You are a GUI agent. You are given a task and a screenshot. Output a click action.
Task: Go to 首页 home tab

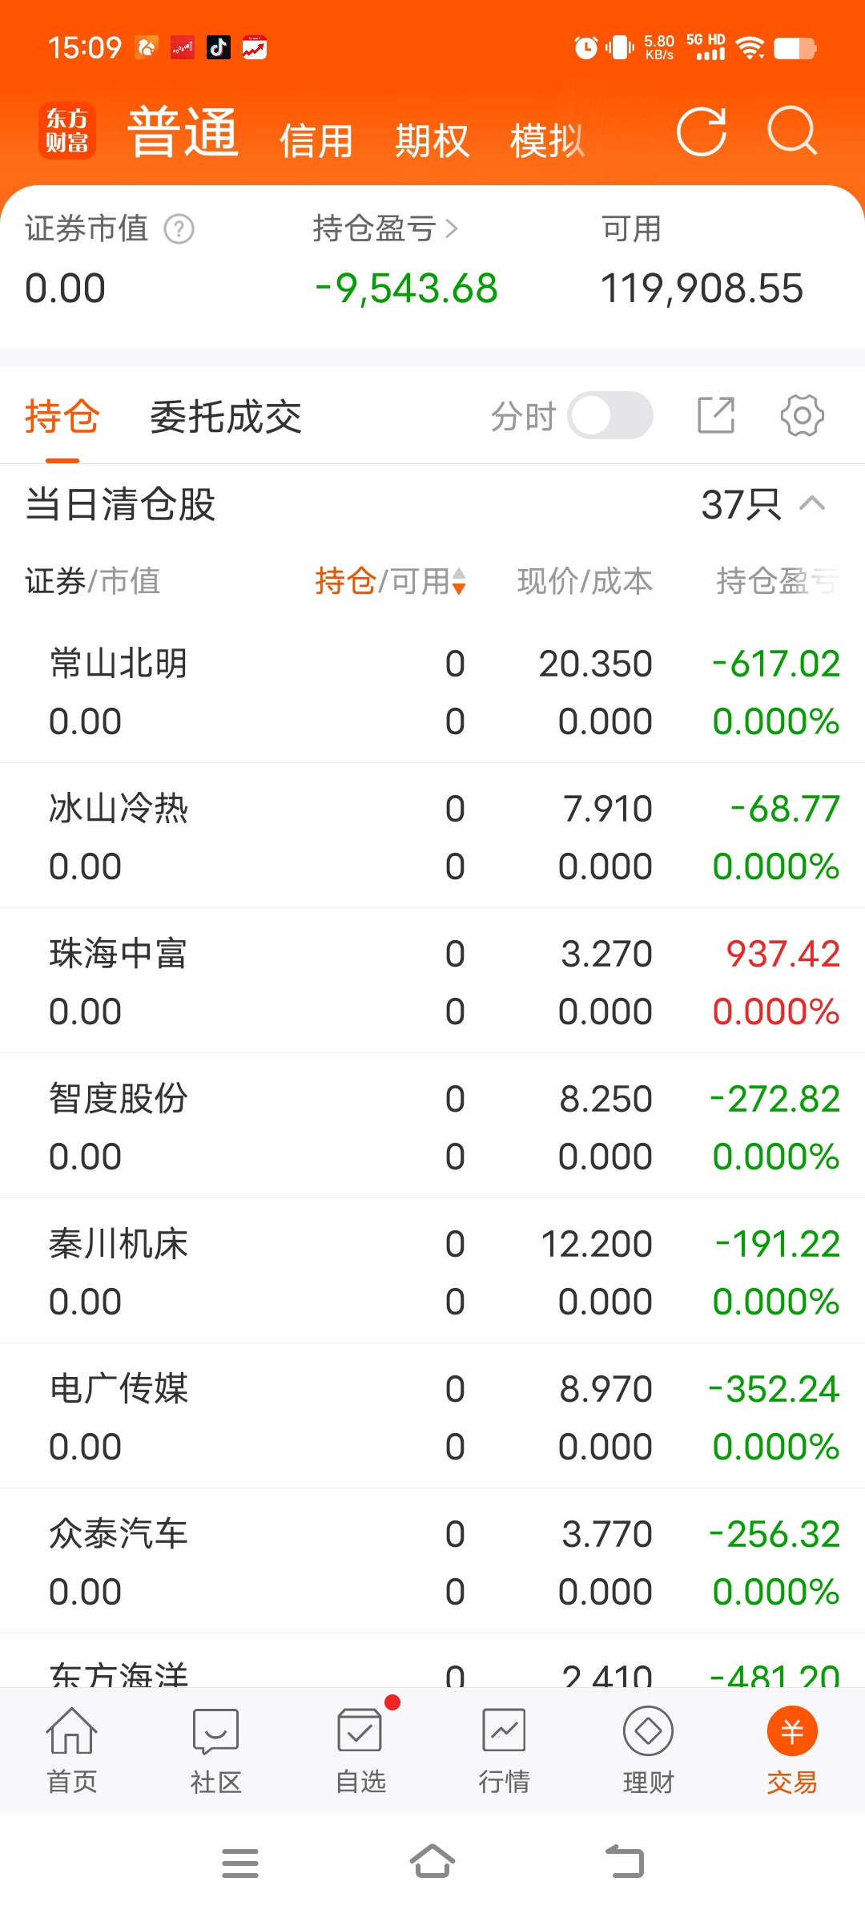[x=72, y=1750]
